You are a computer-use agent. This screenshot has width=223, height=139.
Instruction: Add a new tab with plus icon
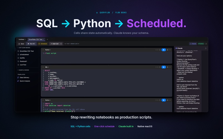[x=47, y=39]
